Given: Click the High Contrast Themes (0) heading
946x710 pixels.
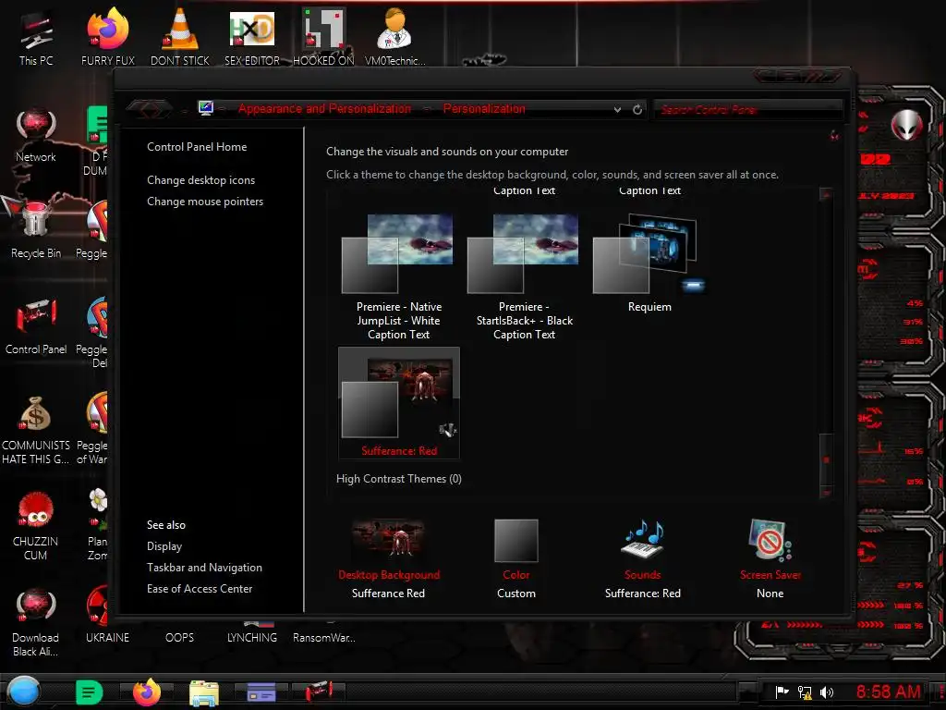Looking at the screenshot, I should [x=399, y=478].
